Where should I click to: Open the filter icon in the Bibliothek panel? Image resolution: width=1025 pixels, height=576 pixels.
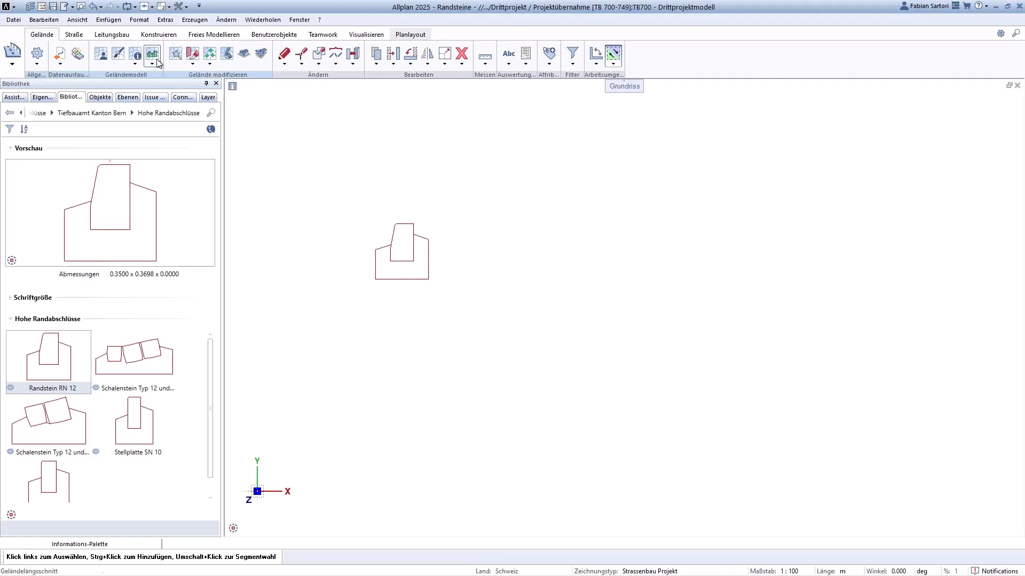(x=9, y=129)
